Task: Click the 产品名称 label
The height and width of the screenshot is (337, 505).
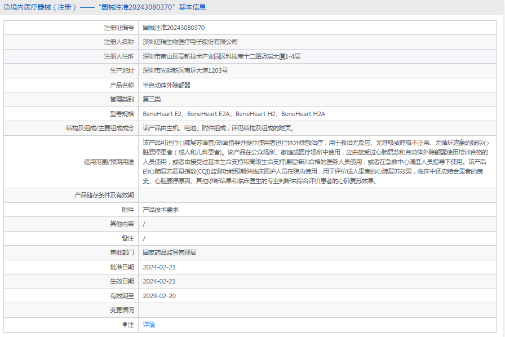Action: click(x=122, y=85)
